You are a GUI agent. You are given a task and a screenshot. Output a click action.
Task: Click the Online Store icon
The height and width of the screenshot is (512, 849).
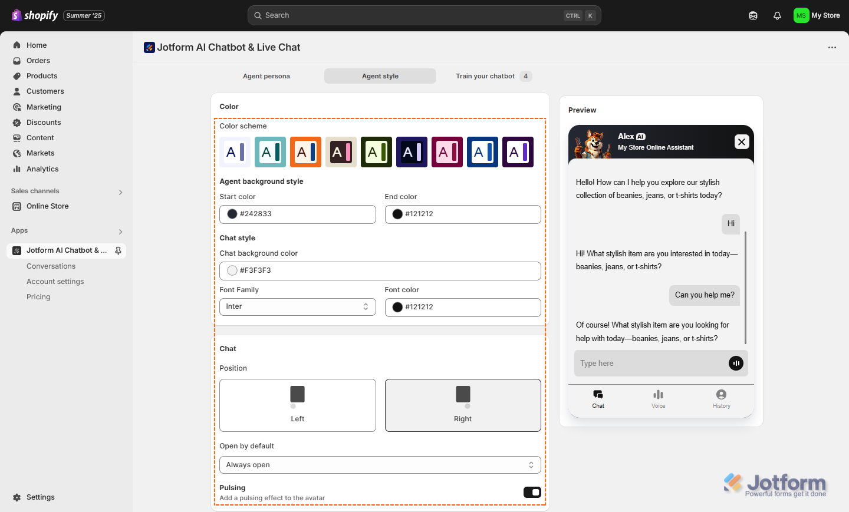coord(17,206)
